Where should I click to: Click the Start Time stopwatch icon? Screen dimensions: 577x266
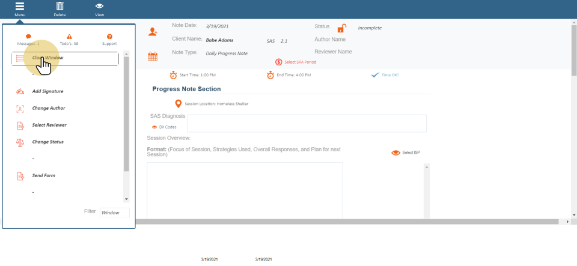(173, 75)
